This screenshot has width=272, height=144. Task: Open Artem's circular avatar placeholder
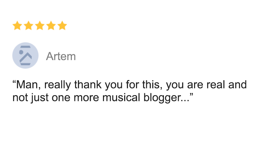tap(25, 56)
